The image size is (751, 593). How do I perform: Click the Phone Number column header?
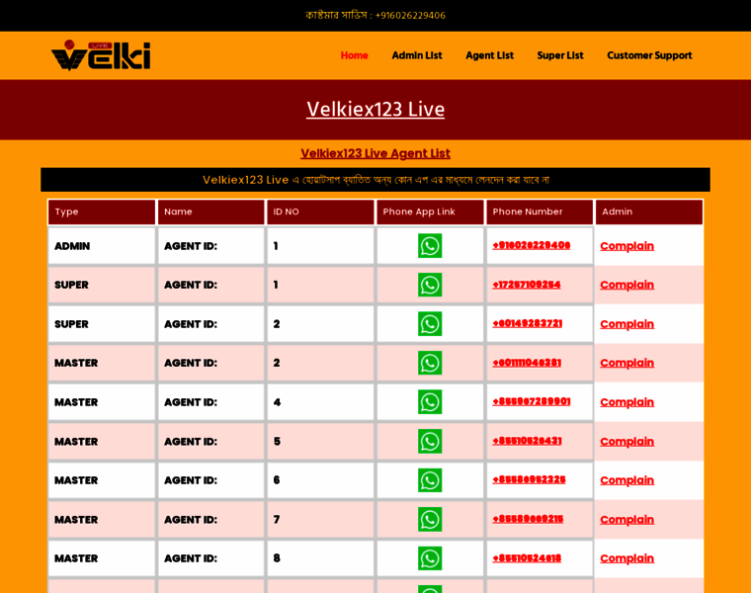tap(540, 212)
